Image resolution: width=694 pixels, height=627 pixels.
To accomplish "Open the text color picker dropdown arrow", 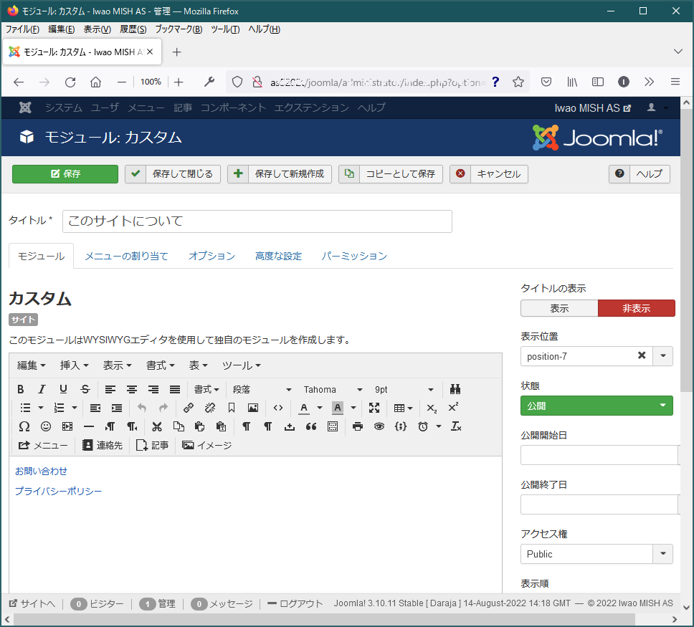I will click(320, 408).
